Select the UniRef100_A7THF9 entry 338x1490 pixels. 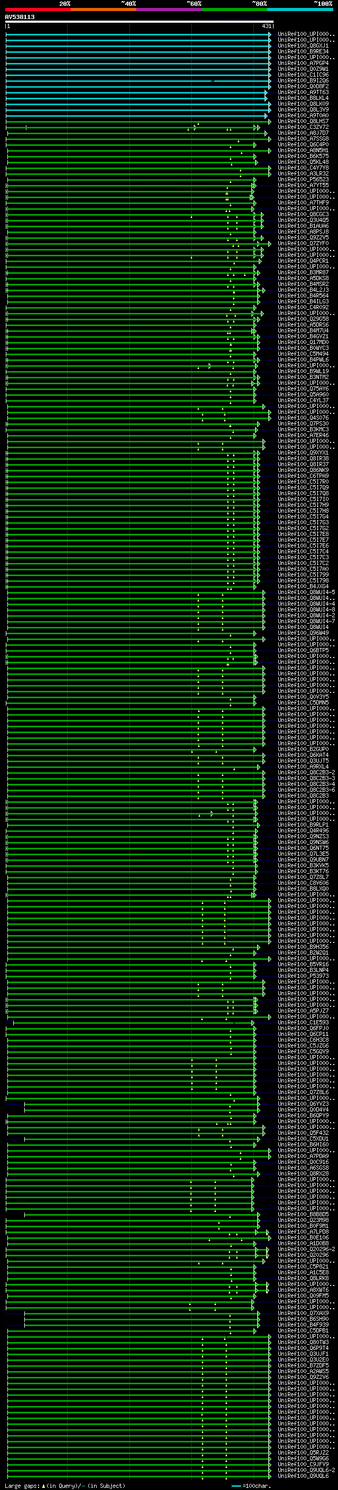coord(303,202)
